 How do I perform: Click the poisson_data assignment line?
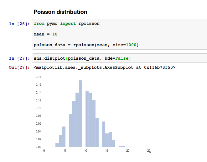[86, 45]
